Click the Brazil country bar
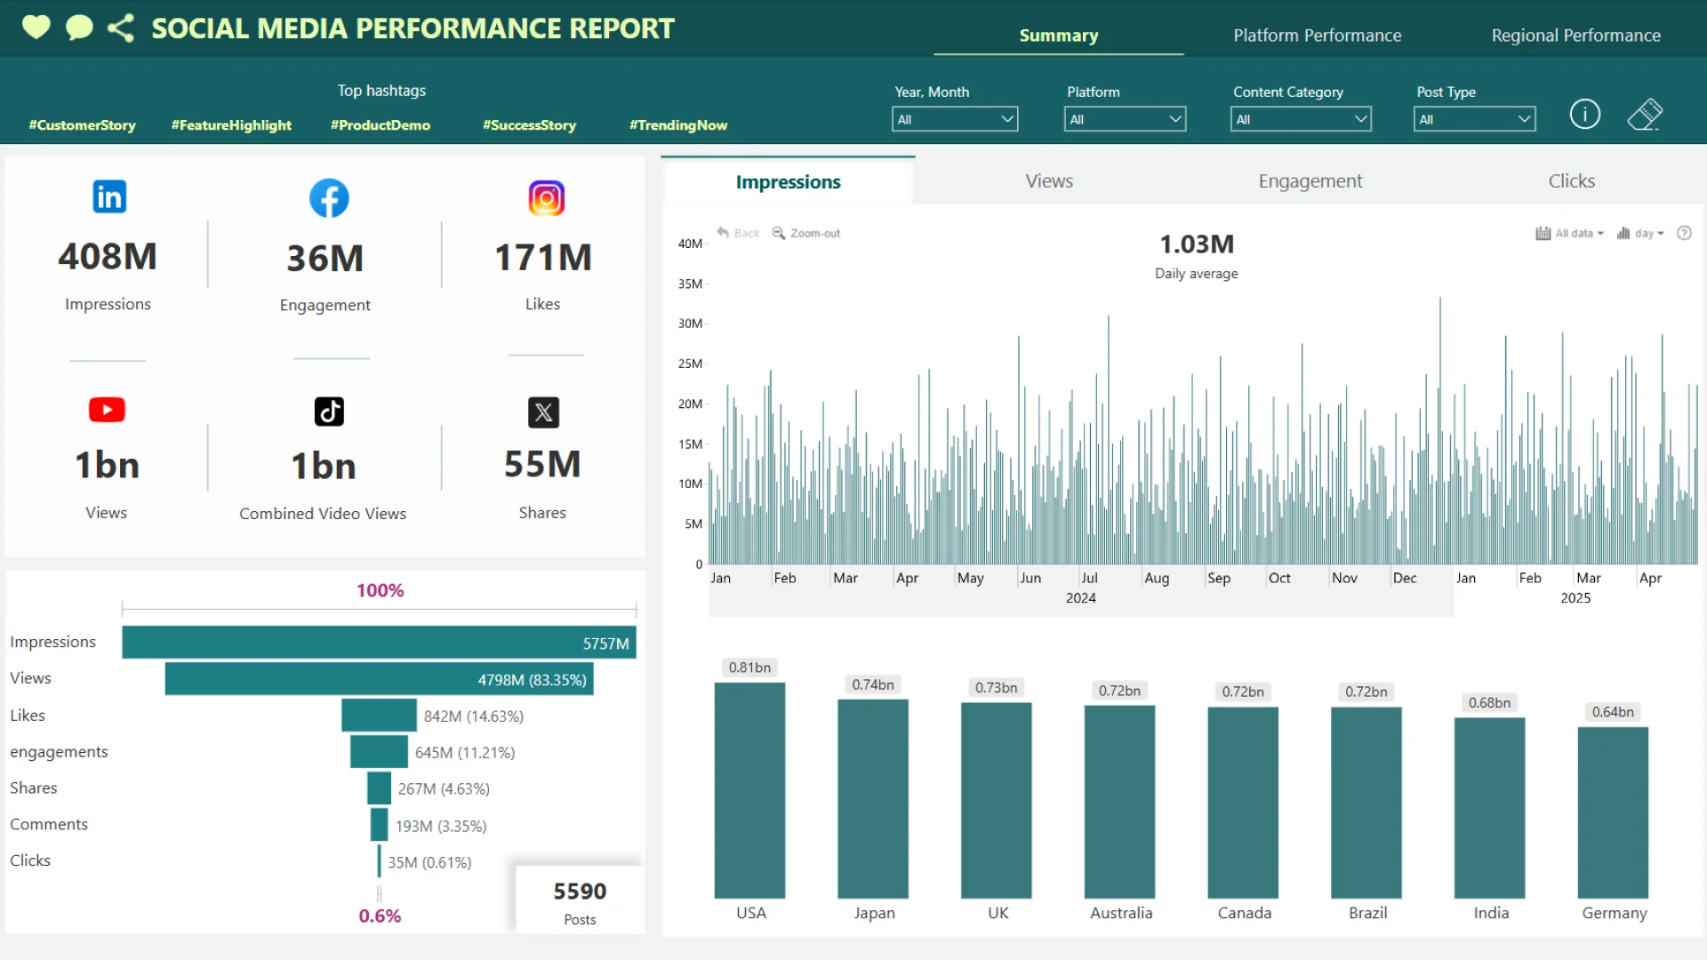The height and width of the screenshot is (960, 1707). (x=1366, y=803)
